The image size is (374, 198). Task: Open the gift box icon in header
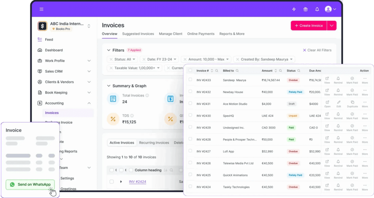(x=305, y=9)
